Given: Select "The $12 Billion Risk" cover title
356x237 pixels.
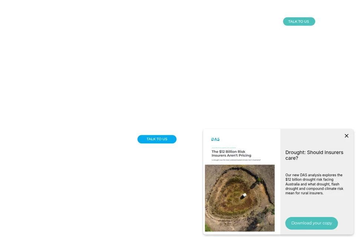Looking at the screenshot, I should 228,151.
